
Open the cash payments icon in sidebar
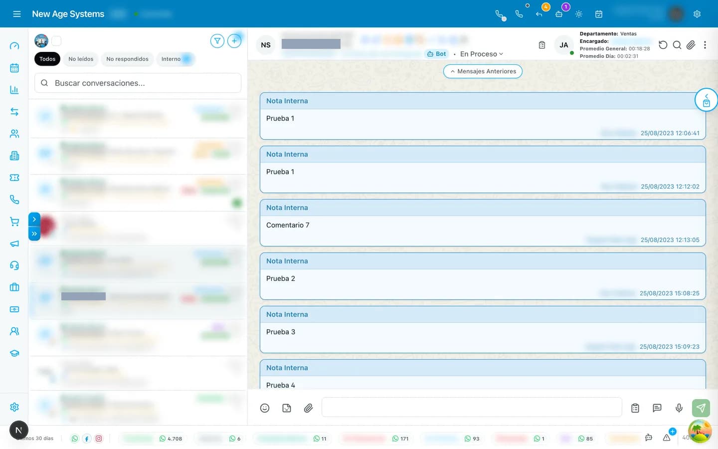(x=14, y=309)
